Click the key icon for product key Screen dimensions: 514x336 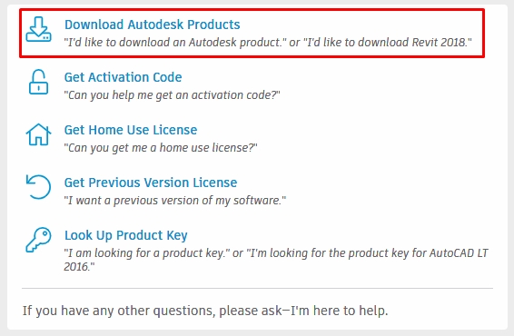tap(39, 240)
